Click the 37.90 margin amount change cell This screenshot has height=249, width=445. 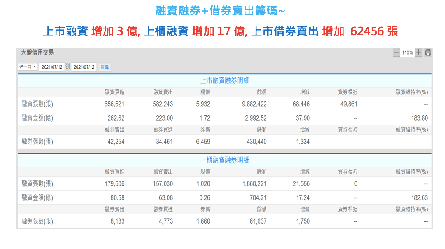coord(302,118)
